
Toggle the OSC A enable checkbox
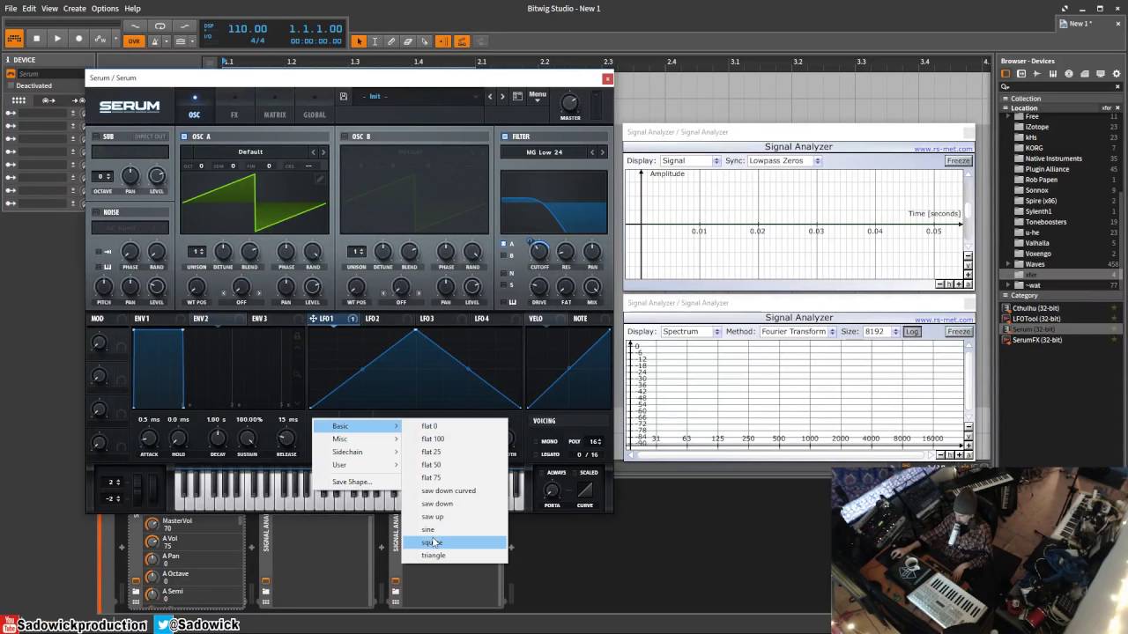pos(184,136)
